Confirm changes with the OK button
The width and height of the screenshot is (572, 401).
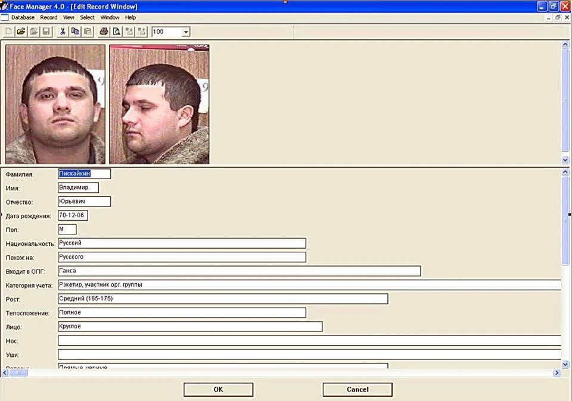tap(218, 389)
